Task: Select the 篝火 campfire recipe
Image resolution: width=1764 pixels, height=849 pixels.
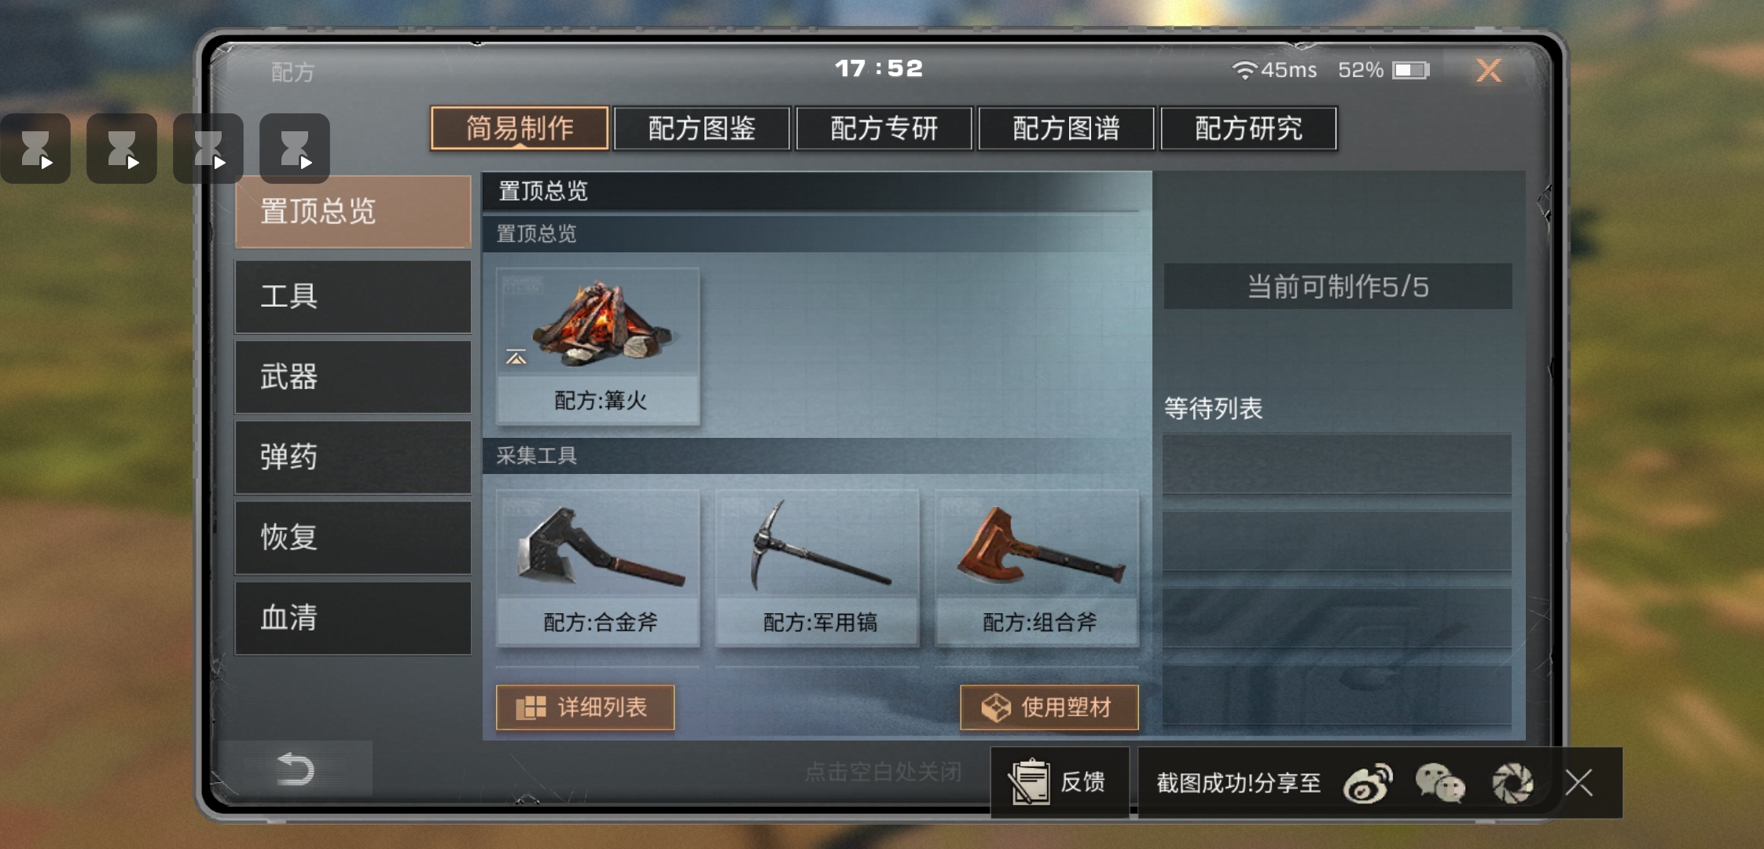Action: click(597, 347)
